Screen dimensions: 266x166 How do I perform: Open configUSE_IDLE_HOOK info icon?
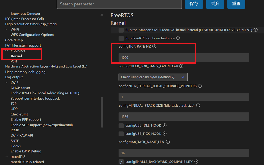(x=164, y=125)
